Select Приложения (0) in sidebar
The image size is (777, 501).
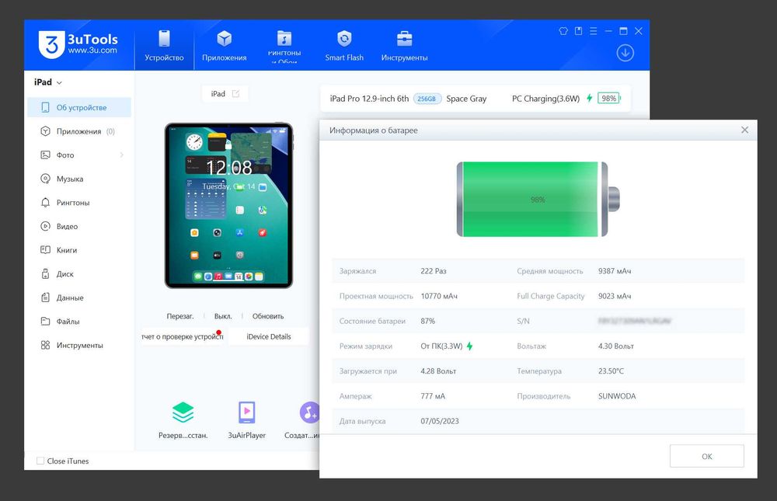point(79,131)
